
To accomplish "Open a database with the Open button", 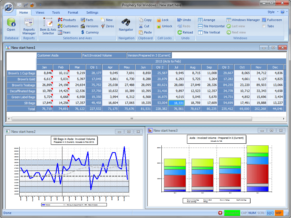I will (11, 26).
